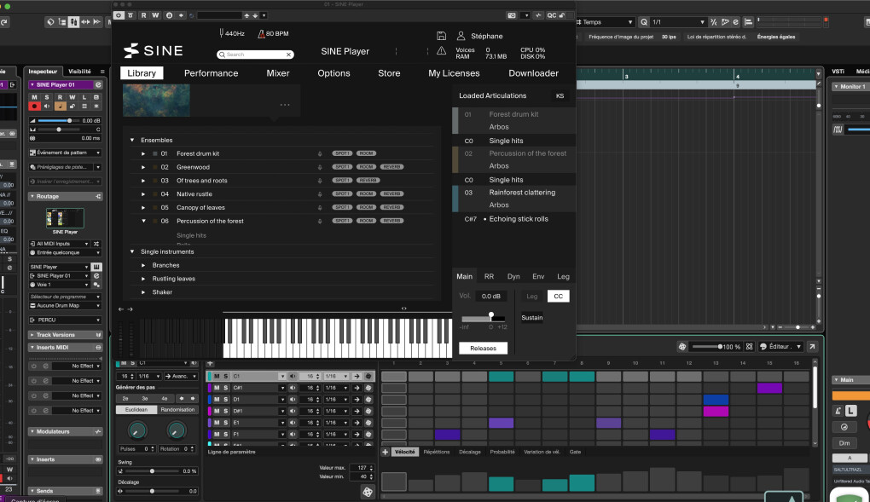The width and height of the screenshot is (870, 502).
Task: Open the Probabilité parameter tab
Action: (x=502, y=452)
